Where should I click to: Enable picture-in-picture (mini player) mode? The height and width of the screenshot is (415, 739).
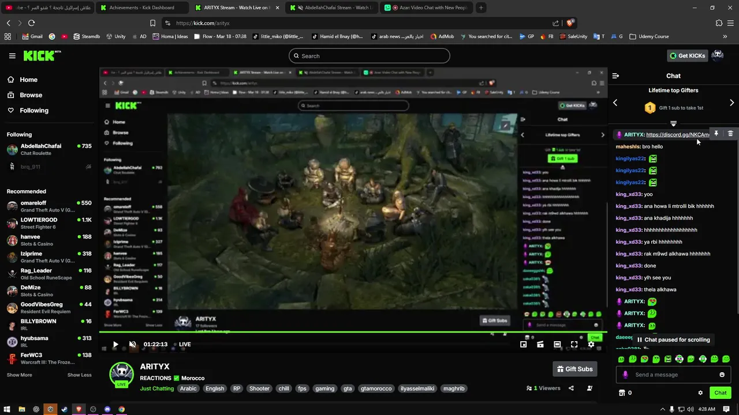click(x=523, y=345)
